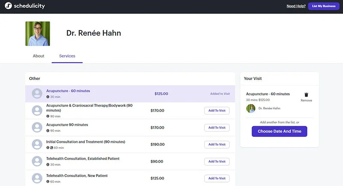Add Telehealth Consultation, Established Patient to visit
This screenshot has height=186, width=343.
point(217,161)
